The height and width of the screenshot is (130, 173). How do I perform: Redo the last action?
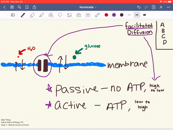pyautogui.click(x=146, y=7)
